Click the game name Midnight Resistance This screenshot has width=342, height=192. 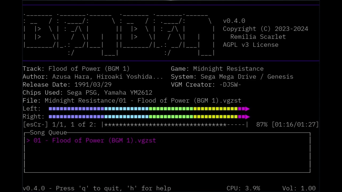[x=228, y=69]
